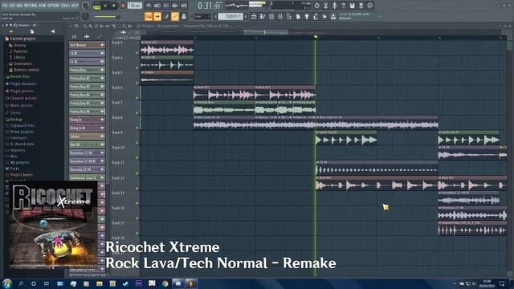
Task: Open the Pattern 1 selector dropdown
Action: click(231, 16)
